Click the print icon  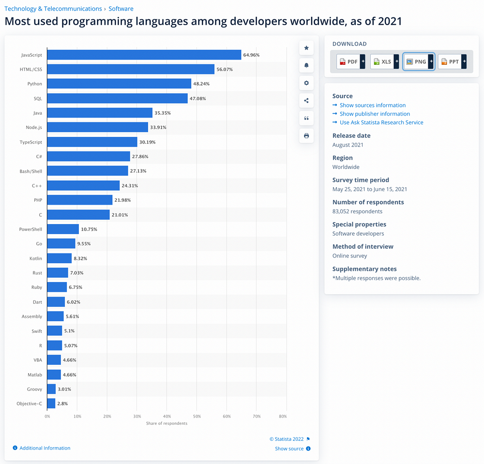[x=306, y=136]
